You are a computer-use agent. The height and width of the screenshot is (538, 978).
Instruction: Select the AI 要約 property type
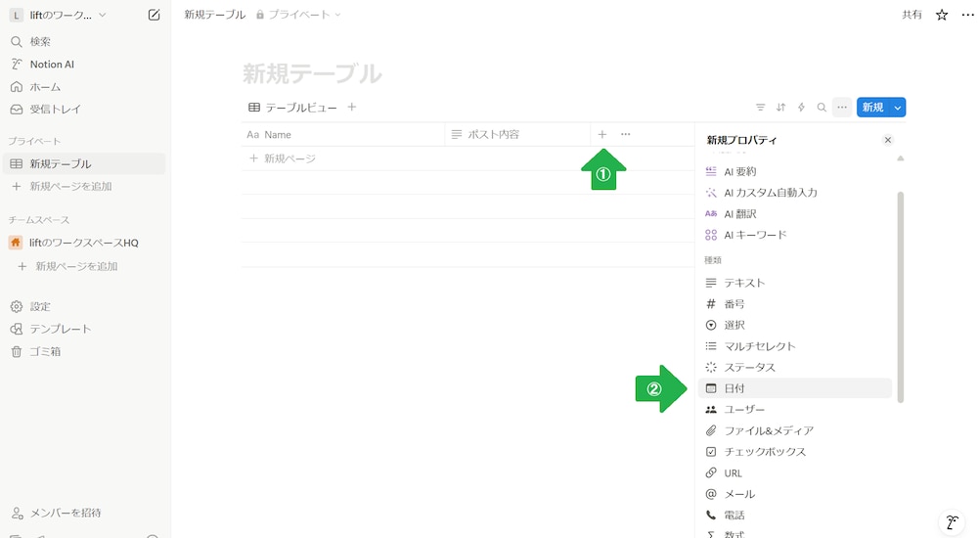pyautogui.click(x=794, y=171)
